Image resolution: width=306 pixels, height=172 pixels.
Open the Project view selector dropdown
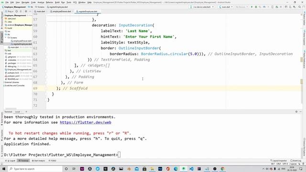point(10,11)
